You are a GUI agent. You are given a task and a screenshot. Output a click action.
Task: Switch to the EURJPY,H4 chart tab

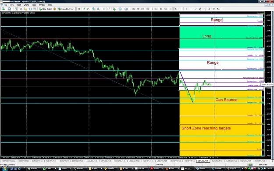pos(64,161)
